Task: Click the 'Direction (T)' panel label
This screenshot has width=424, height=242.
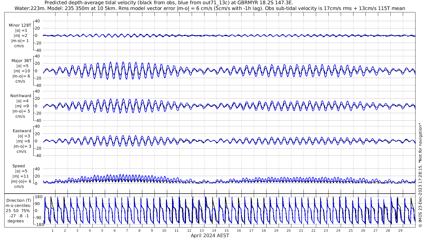Action: (19, 200)
